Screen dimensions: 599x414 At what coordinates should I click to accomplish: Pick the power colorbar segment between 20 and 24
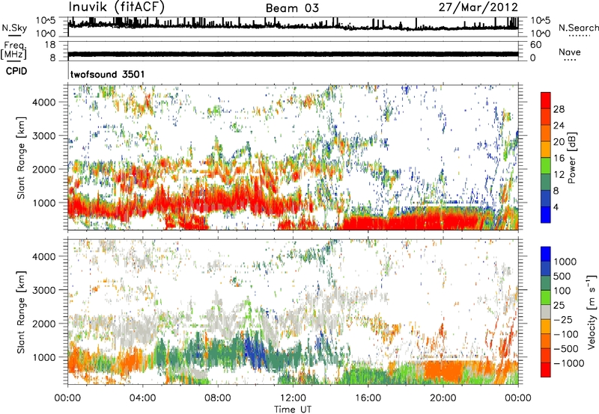(x=546, y=133)
